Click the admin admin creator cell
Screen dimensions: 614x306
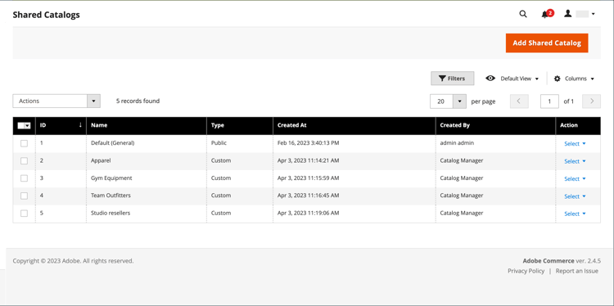(x=457, y=143)
